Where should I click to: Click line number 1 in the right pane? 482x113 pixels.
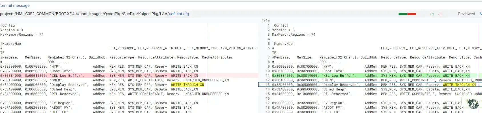pos(269,25)
